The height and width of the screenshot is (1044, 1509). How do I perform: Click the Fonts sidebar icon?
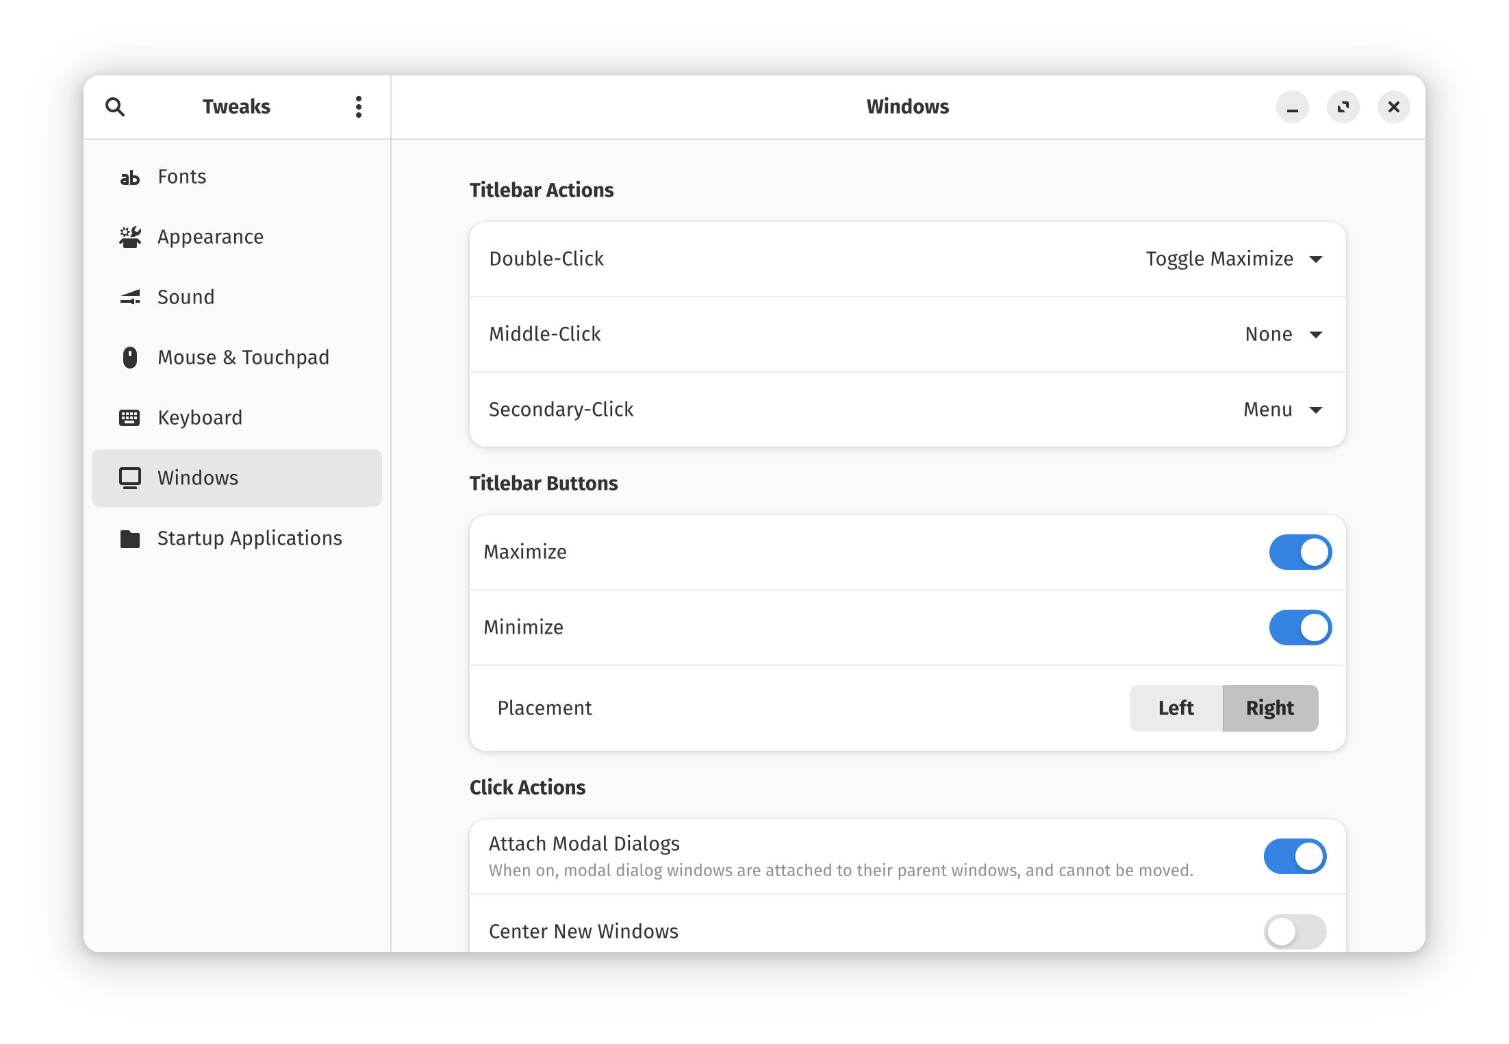pos(129,177)
